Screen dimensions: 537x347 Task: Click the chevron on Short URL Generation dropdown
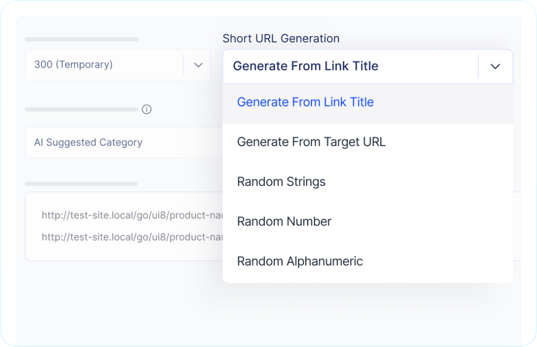[x=495, y=66]
